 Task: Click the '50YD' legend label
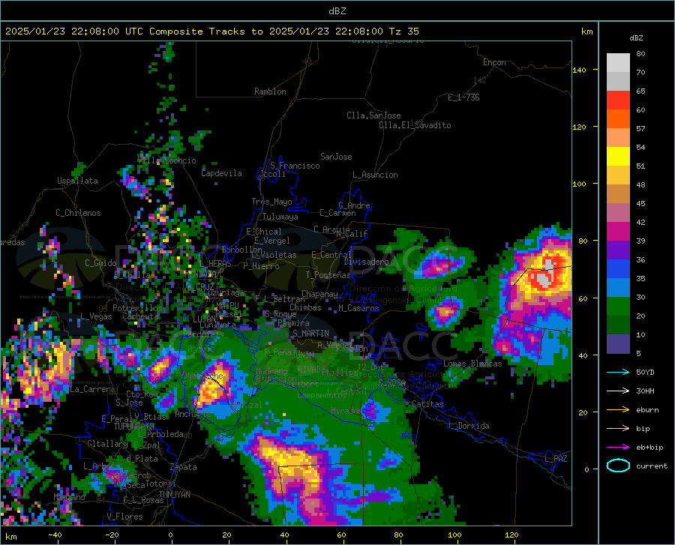645,372
